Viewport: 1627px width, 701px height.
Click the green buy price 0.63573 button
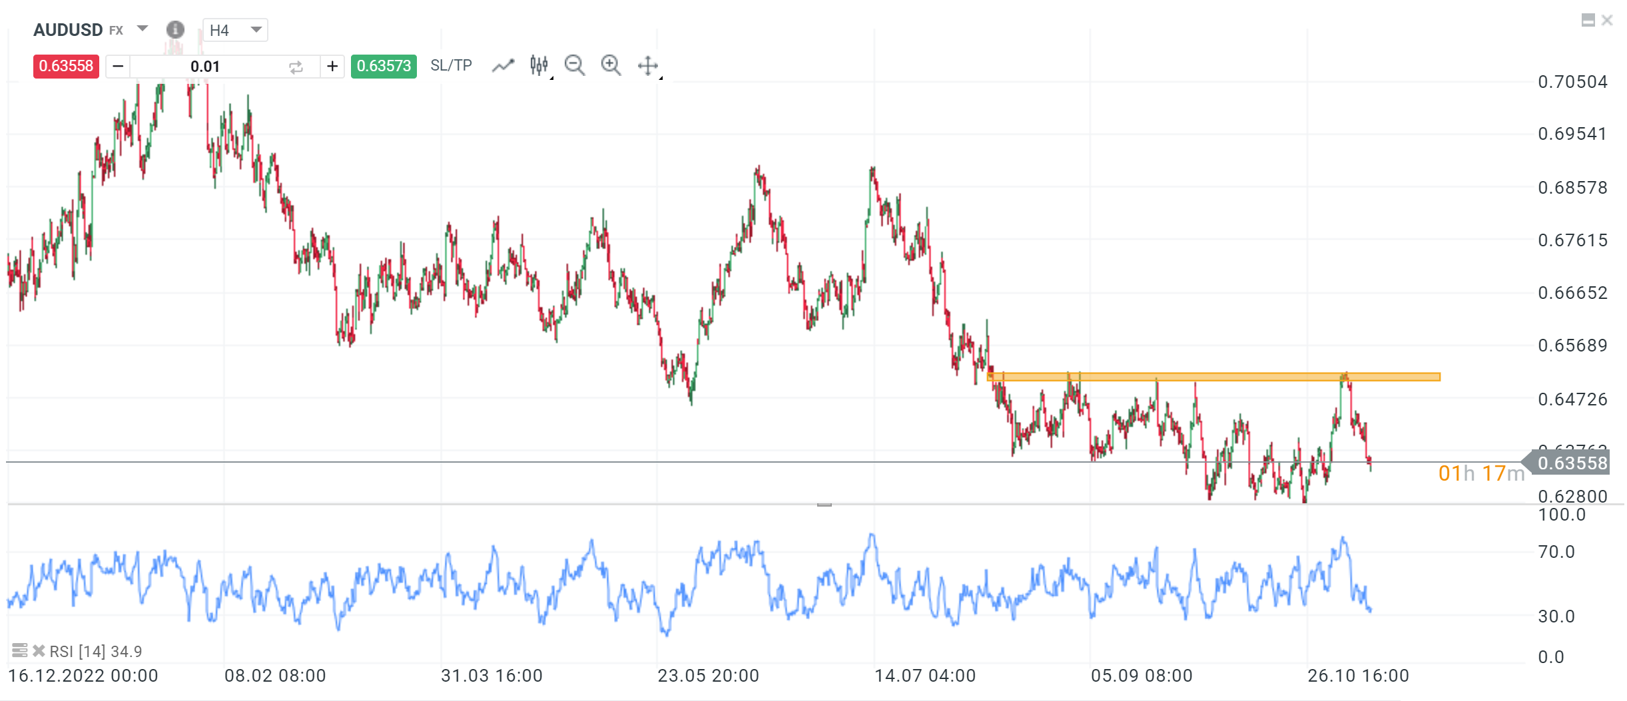coord(384,66)
